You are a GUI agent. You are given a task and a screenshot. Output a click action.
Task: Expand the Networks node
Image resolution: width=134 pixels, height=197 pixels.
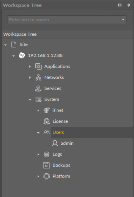30,77
